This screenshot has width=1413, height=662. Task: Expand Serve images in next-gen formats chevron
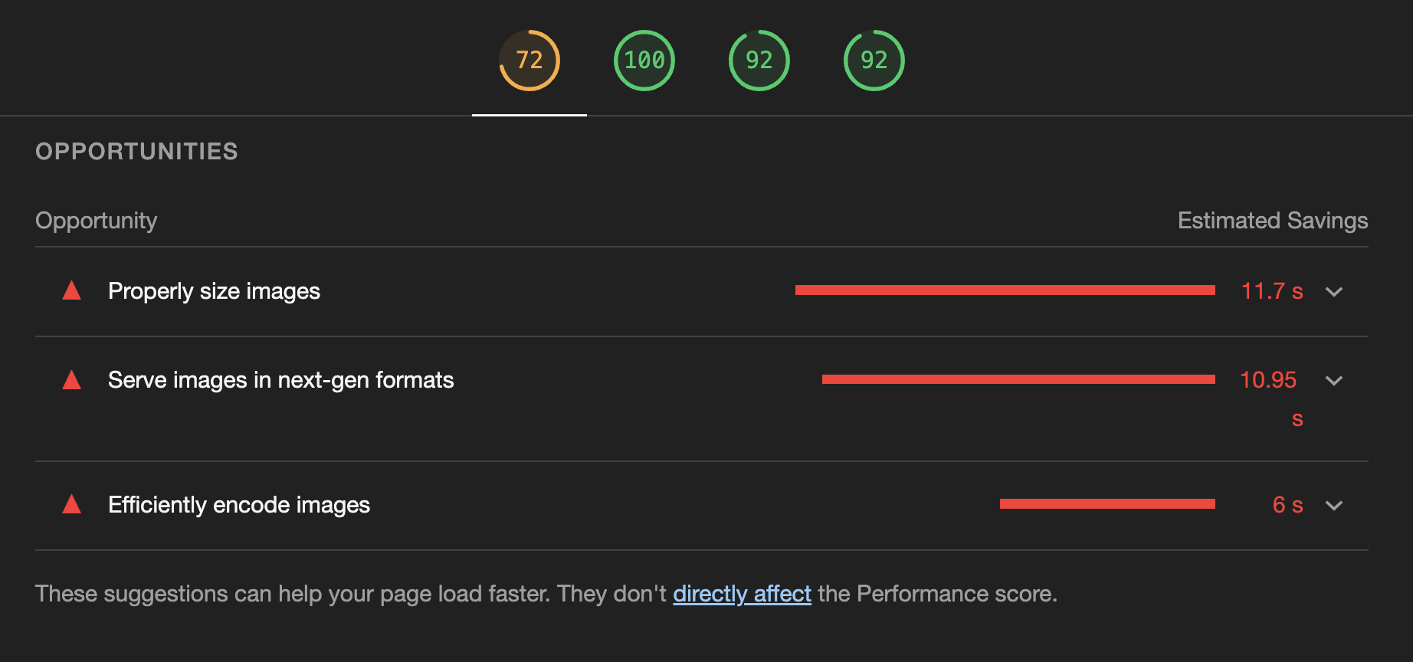point(1334,381)
